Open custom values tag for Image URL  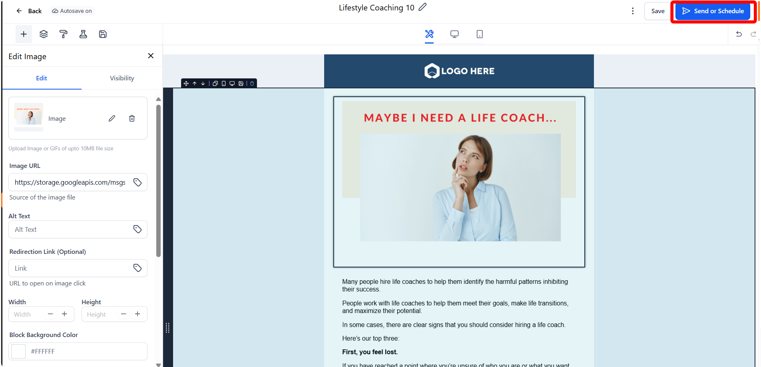[137, 182]
